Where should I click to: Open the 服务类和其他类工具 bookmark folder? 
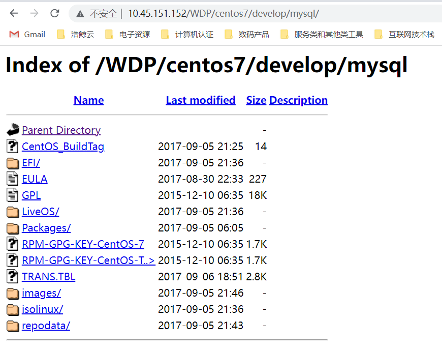(x=322, y=35)
